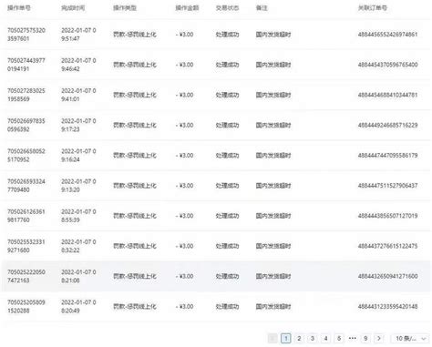Select operation number 705027443977 0194191

[x=26, y=65]
